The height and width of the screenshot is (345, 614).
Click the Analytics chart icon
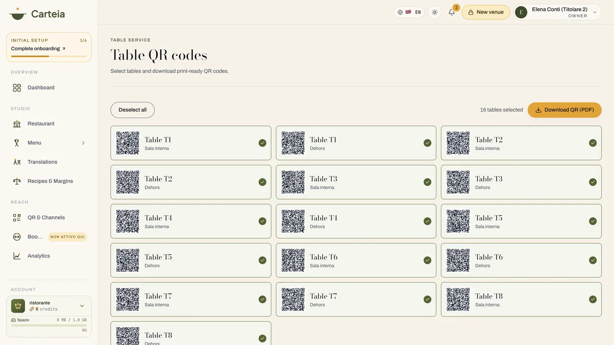pyautogui.click(x=17, y=256)
